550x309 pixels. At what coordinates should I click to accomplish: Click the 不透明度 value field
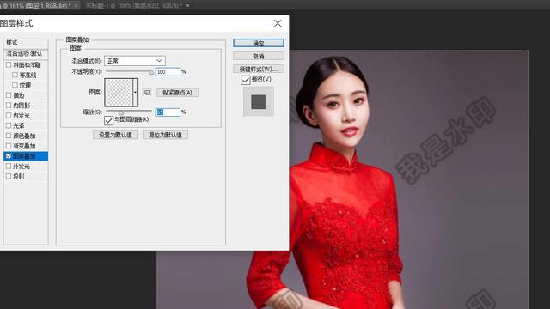[x=168, y=72]
